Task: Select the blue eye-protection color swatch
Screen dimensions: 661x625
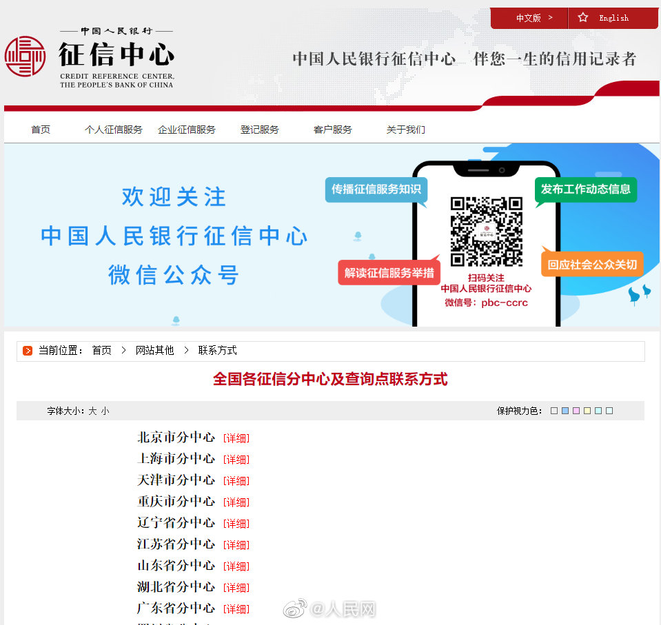Action: (565, 411)
